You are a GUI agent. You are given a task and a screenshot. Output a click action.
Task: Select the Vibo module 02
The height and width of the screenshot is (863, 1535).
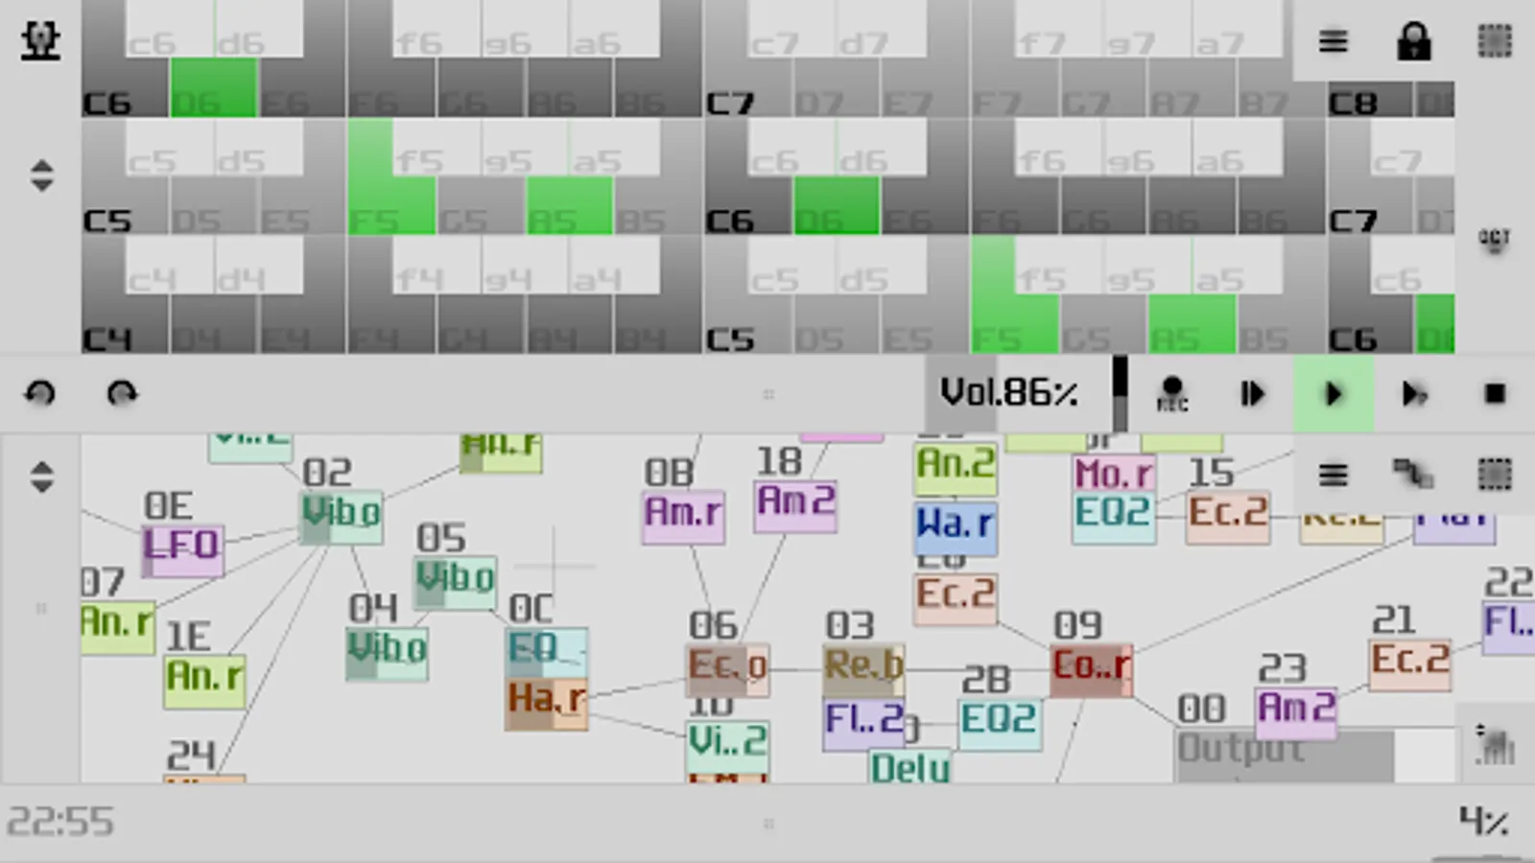click(x=342, y=518)
